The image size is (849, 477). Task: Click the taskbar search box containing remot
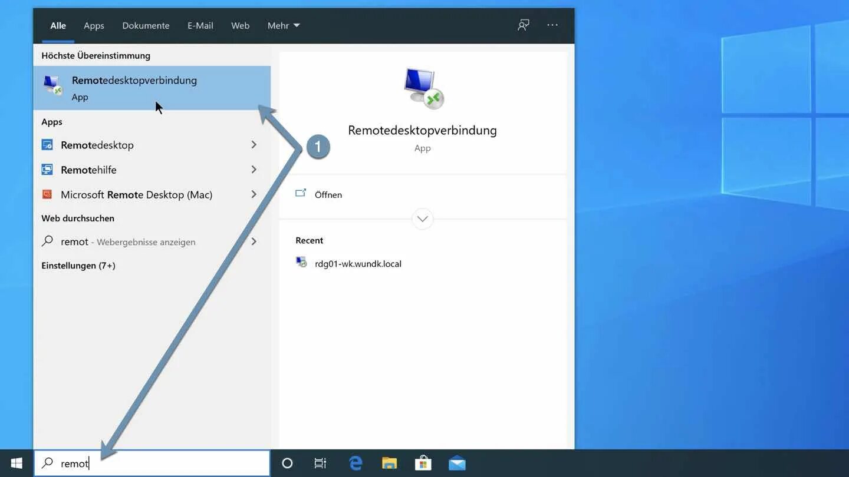pos(152,463)
